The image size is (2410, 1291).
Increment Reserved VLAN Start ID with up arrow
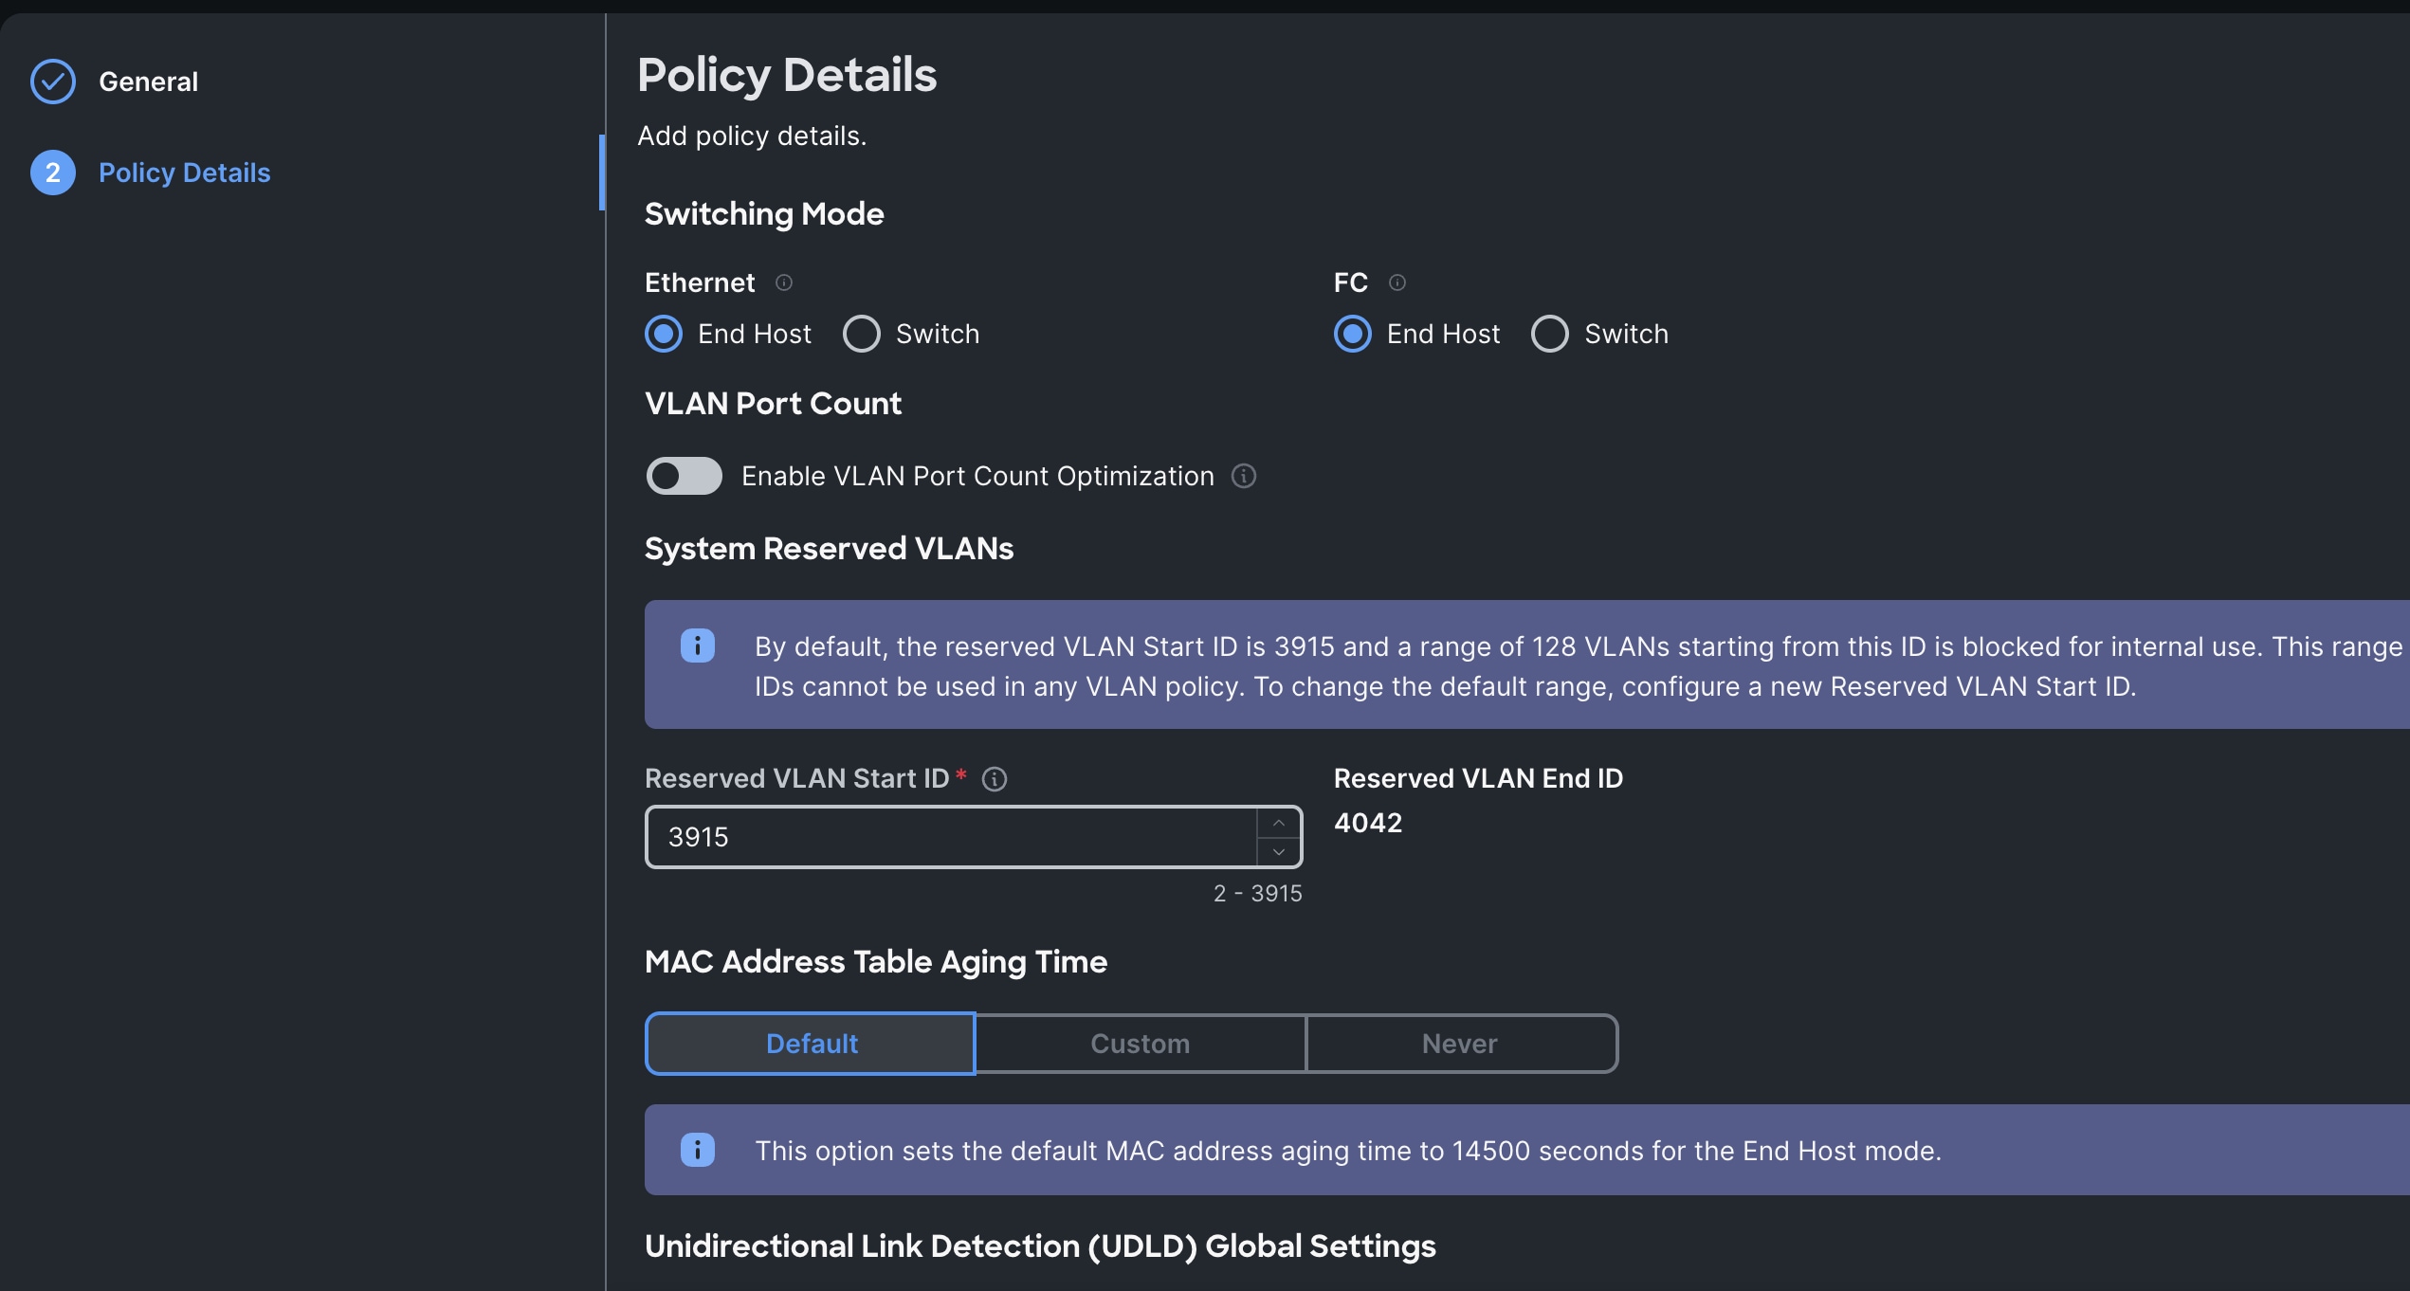(1279, 823)
